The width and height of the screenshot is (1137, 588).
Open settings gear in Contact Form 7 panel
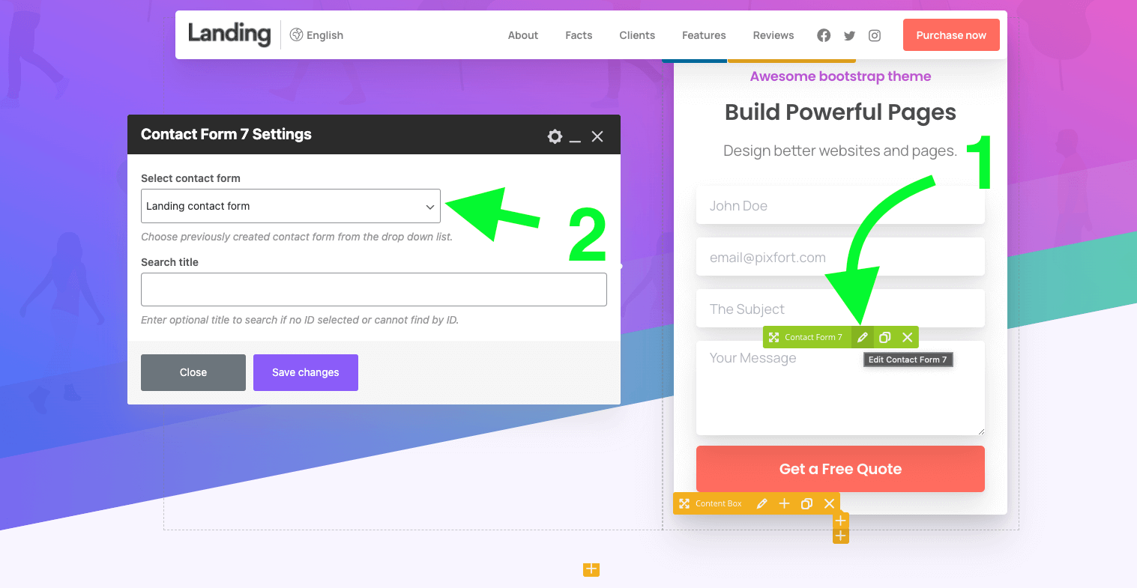(x=555, y=136)
